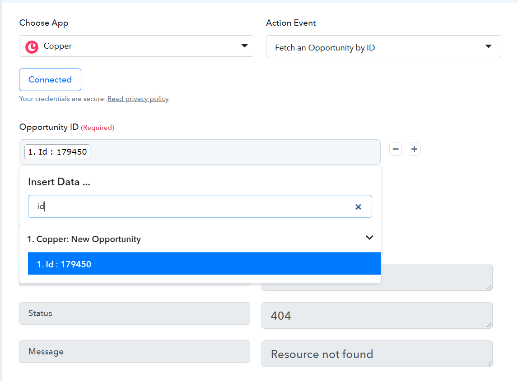Click the 'Choose App' label
Image resolution: width=518 pixels, height=381 pixels.
[x=44, y=23]
